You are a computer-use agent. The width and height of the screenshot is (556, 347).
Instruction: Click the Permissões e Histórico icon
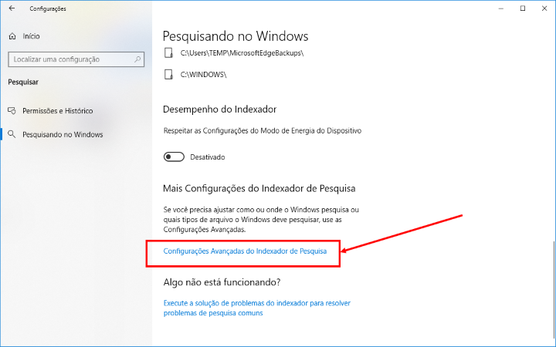coord(12,111)
